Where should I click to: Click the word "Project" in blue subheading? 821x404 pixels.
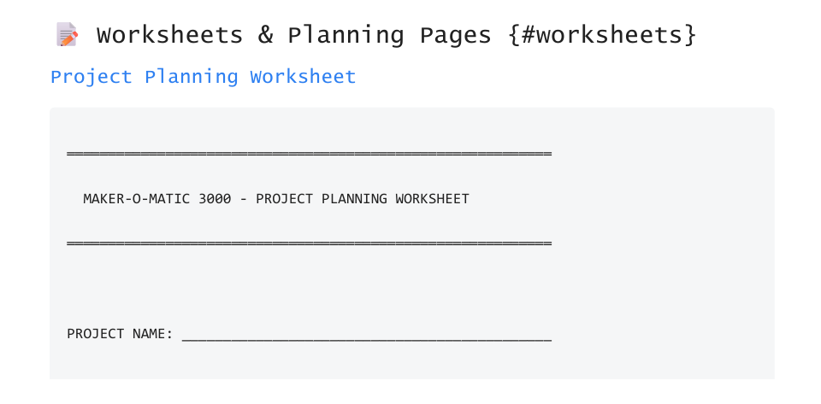coord(92,77)
